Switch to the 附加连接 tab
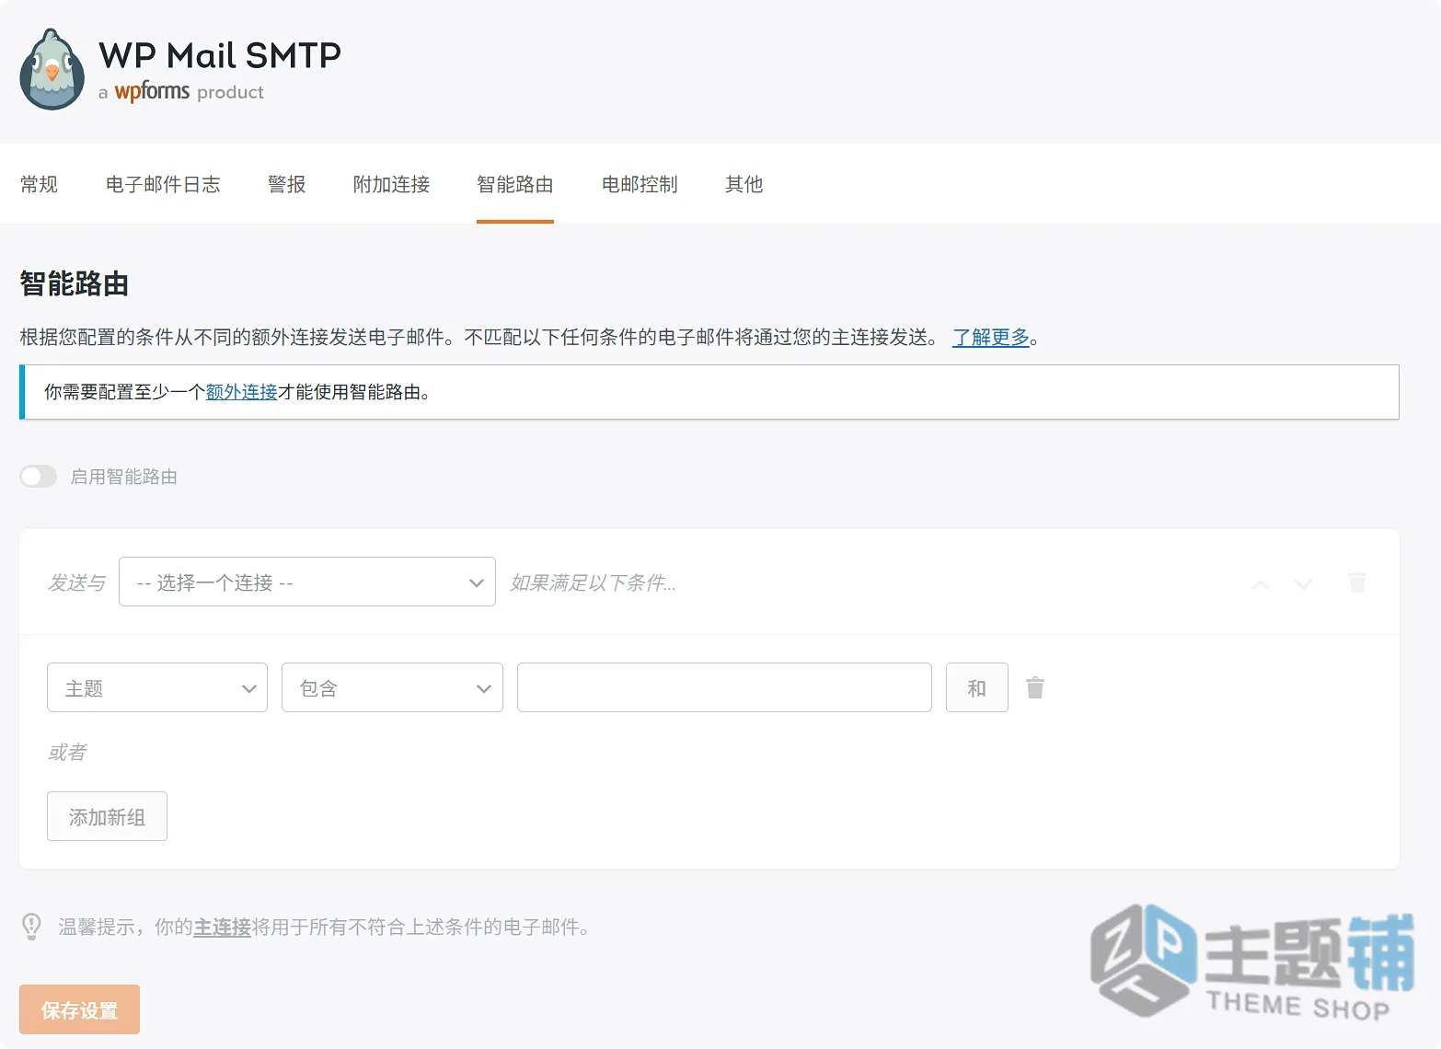Image resolution: width=1441 pixels, height=1049 pixels. [391, 184]
